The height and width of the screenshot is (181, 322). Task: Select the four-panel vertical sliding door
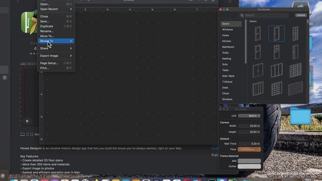[258, 88]
